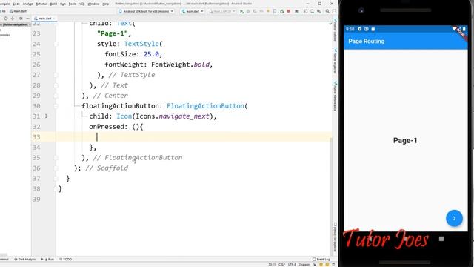
Task: Click the 25.0 fontSize value
Action: point(151,54)
